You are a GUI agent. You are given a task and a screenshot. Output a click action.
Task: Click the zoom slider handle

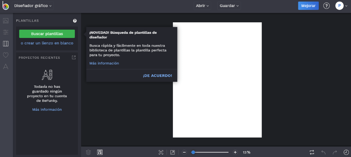coord(193,152)
